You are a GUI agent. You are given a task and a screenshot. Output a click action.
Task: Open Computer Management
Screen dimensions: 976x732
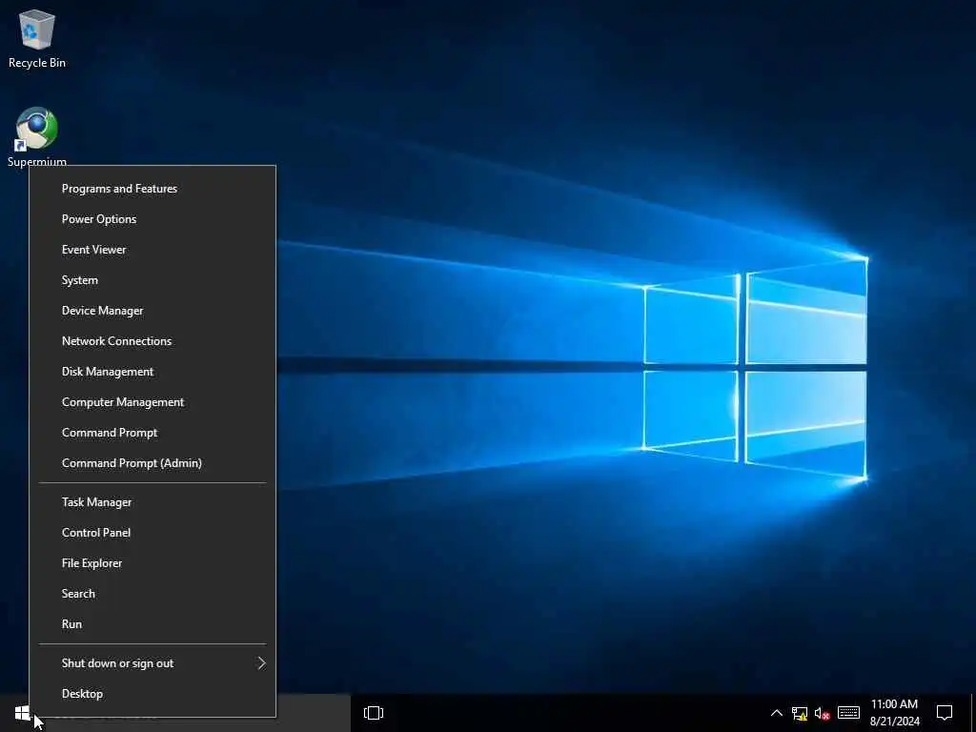pyautogui.click(x=152, y=402)
